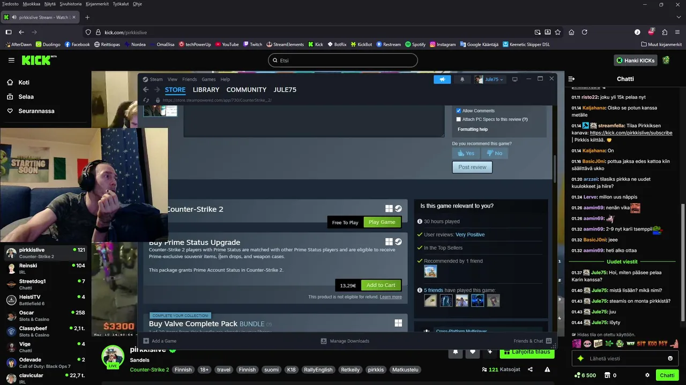686x385 pixels.
Task: Toggle Attach PC Specs checkbox in Steam
Action: 458,119
